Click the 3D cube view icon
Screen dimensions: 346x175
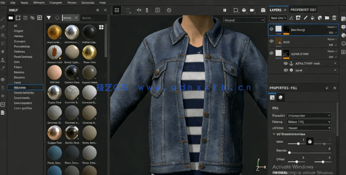[x=244, y=10]
